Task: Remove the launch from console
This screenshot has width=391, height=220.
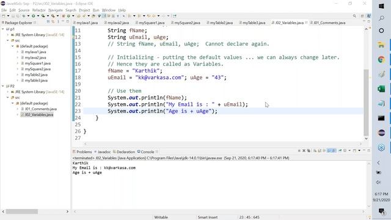Action: pyautogui.click(x=304, y=151)
